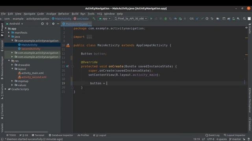Open the Project panel settings gear
The width and height of the screenshot is (252, 141).
[x=53, y=23]
